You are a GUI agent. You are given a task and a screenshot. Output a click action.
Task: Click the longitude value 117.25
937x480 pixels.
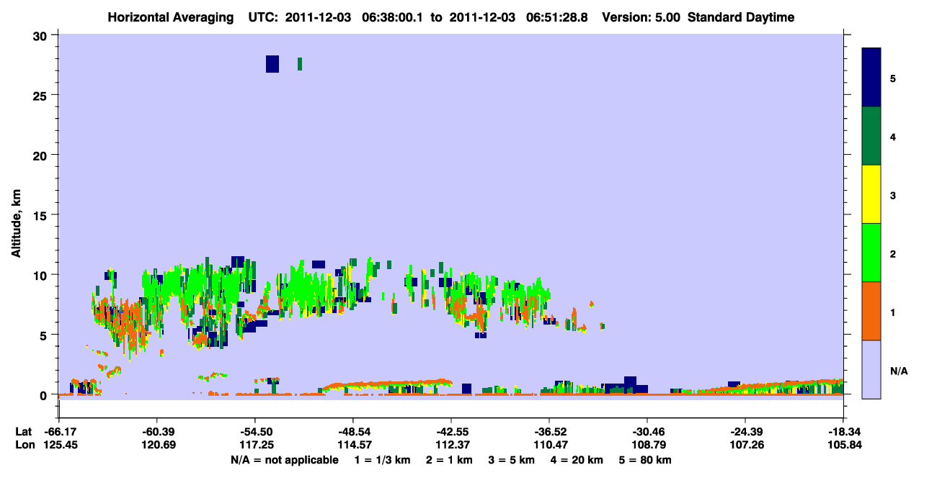[255, 445]
